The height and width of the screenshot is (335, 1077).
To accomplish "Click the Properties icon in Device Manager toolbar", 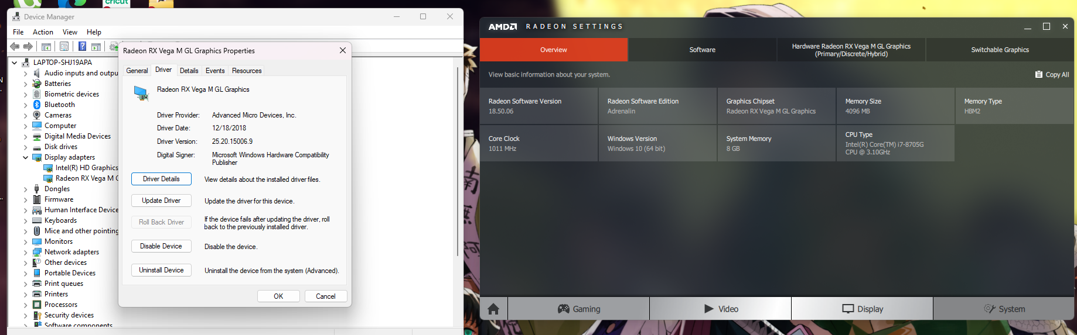I will tap(64, 47).
